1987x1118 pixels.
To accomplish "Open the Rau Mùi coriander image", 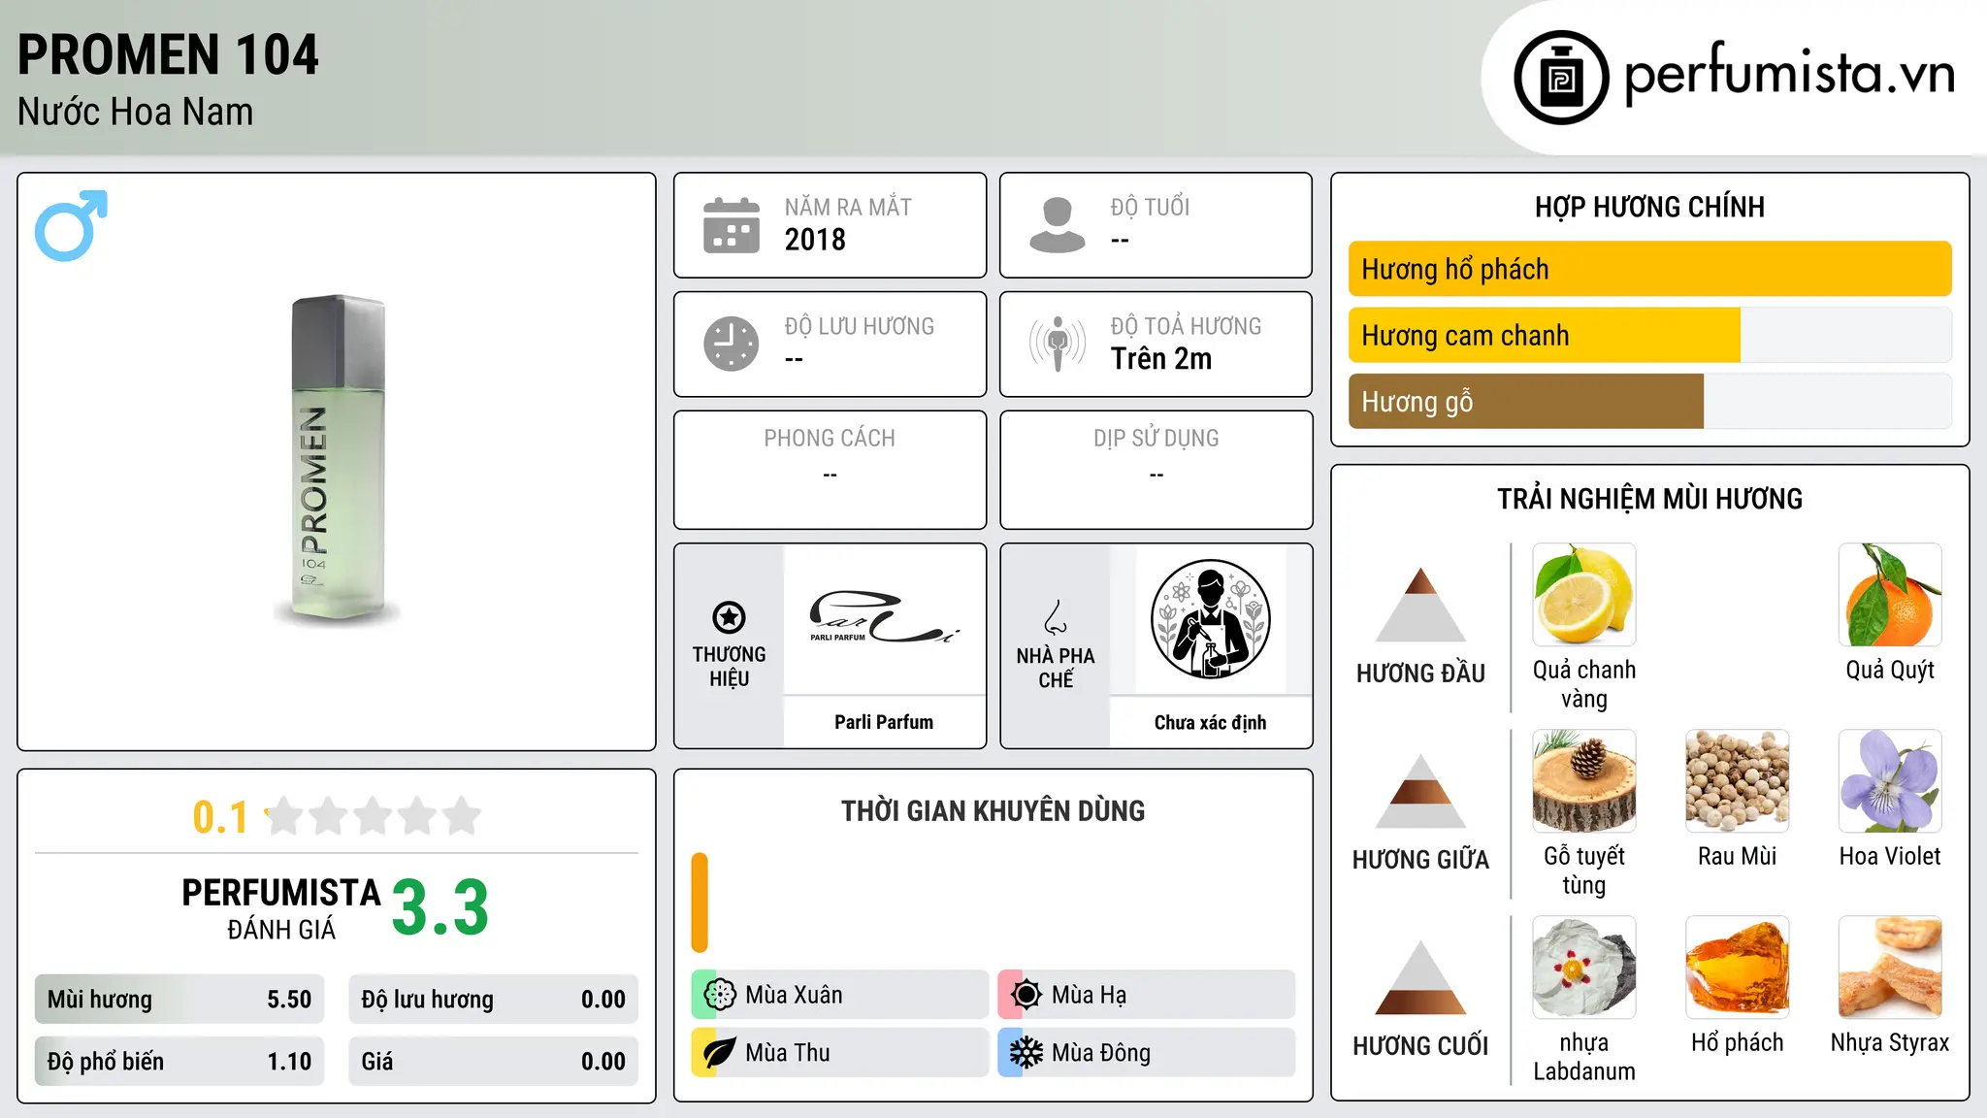I will [1737, 781].
